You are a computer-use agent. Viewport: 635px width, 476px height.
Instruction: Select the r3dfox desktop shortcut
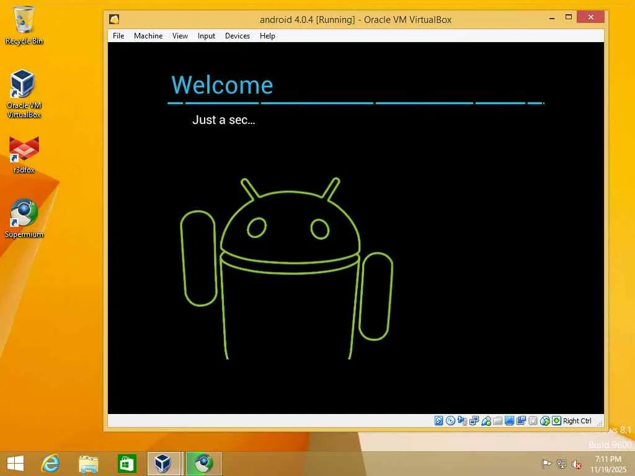(x=24, y=154)
